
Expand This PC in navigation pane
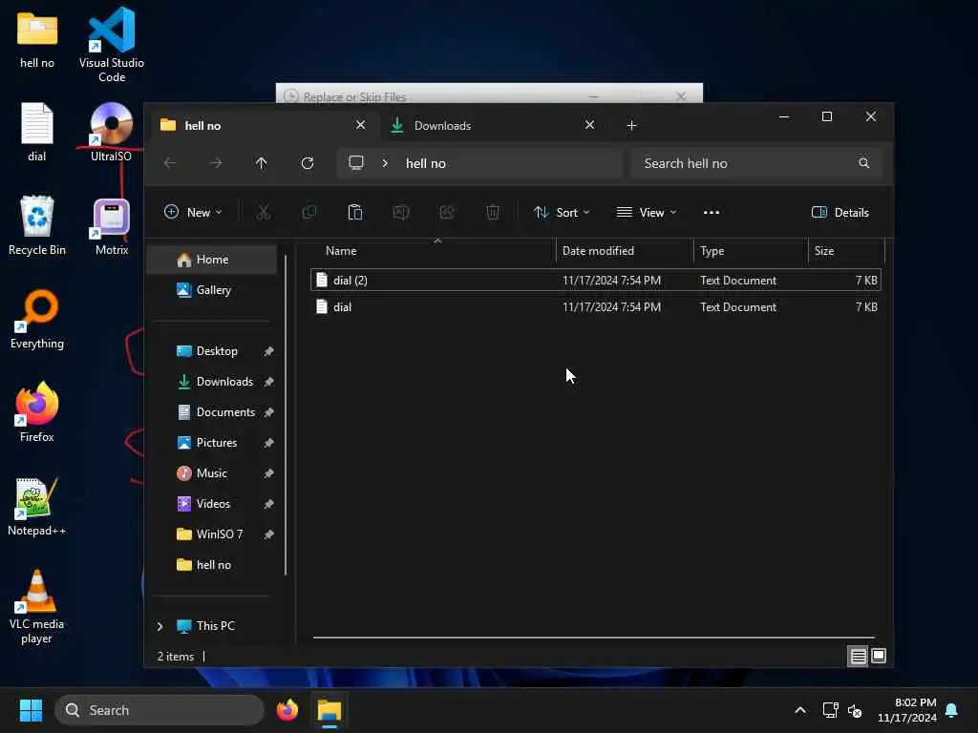[159, 626]
